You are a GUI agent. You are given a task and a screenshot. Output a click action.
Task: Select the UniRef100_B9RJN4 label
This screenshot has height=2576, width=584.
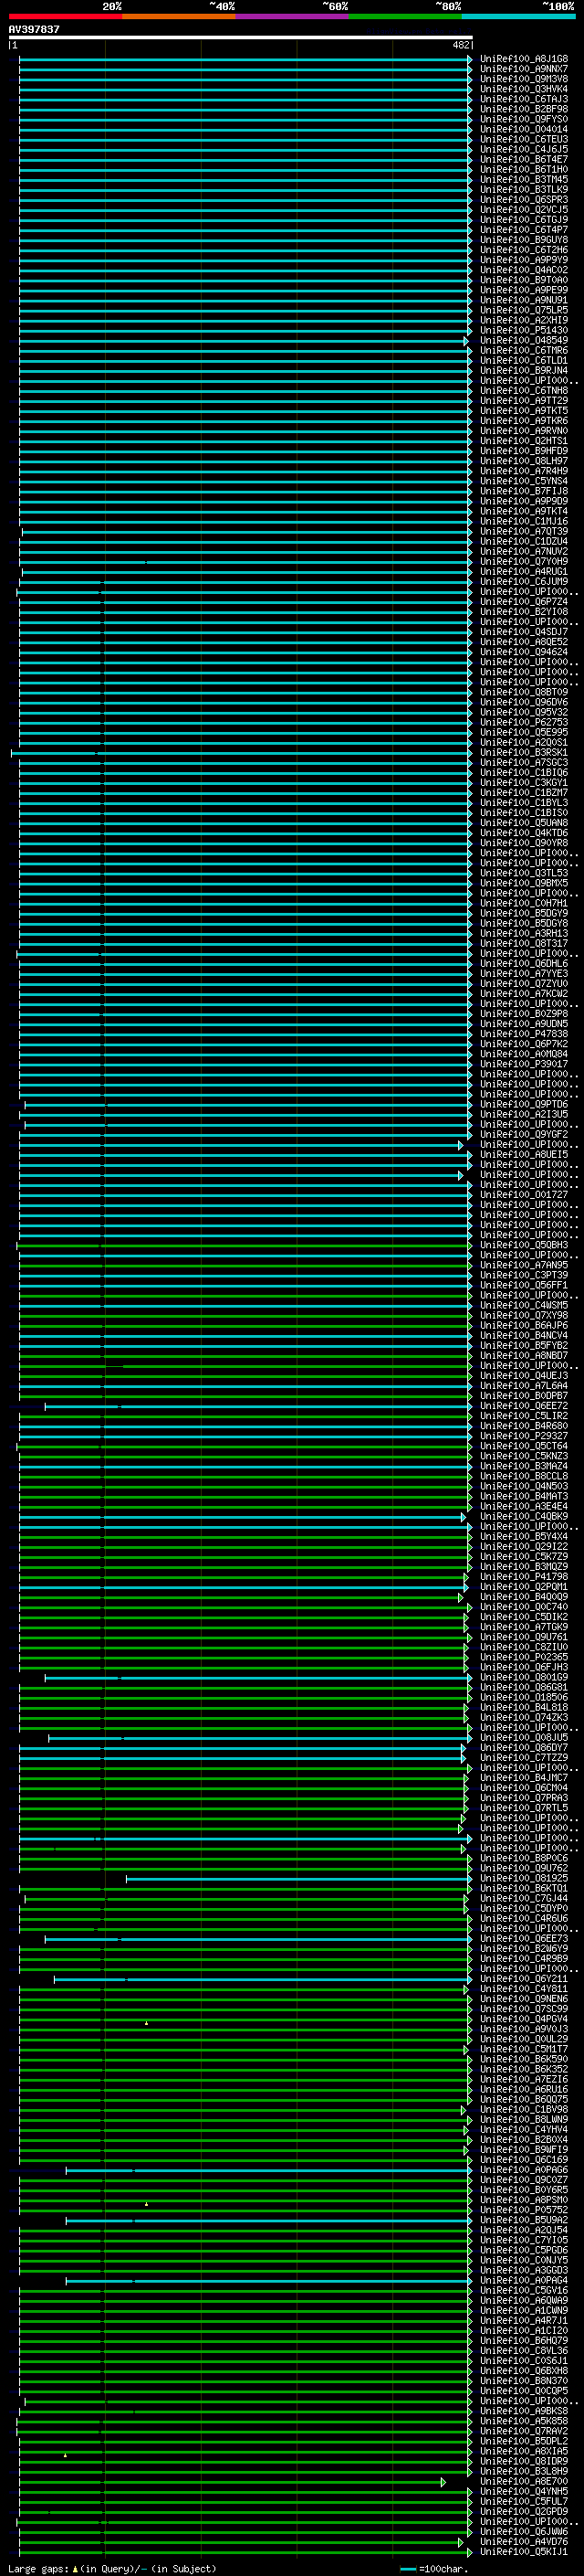(x=524, y=370)
